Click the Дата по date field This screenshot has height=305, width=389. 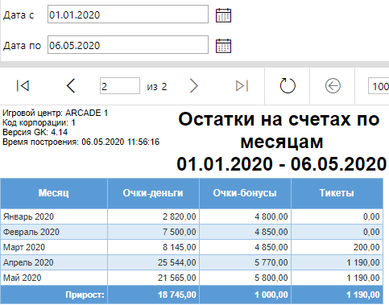128,45
